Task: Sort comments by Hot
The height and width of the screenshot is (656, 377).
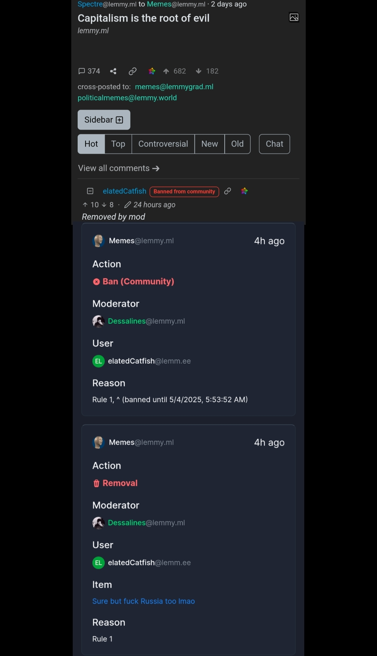Action: [91, 144]
